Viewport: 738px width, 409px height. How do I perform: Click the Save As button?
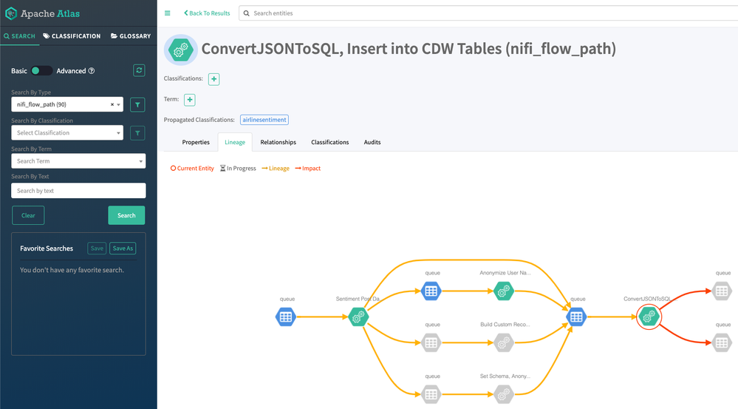123,249
